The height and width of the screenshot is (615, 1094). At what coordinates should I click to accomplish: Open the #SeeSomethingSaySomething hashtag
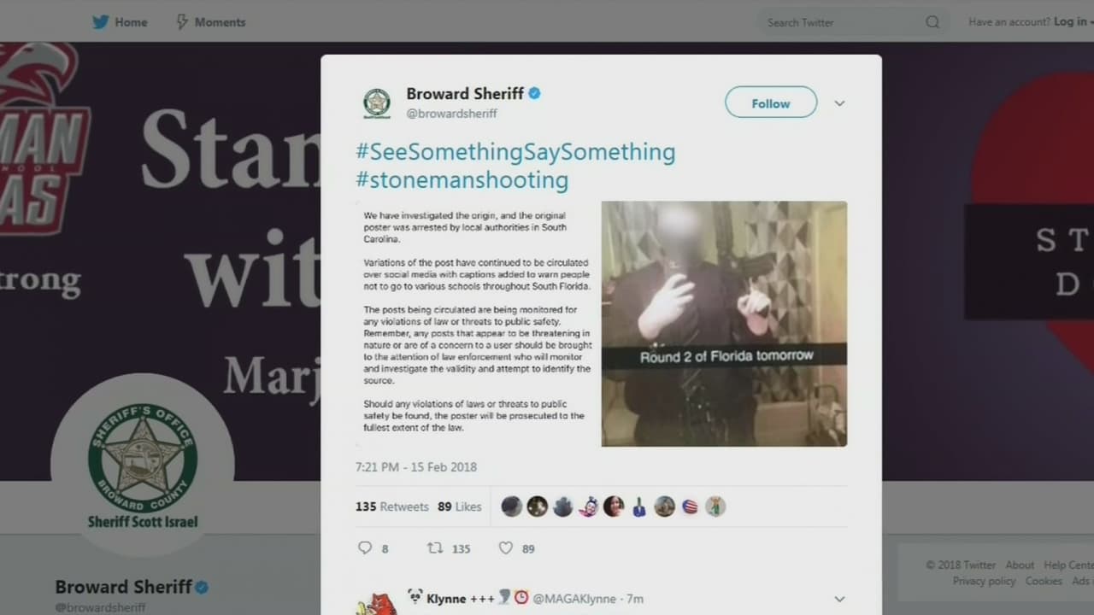coord(515,152)
